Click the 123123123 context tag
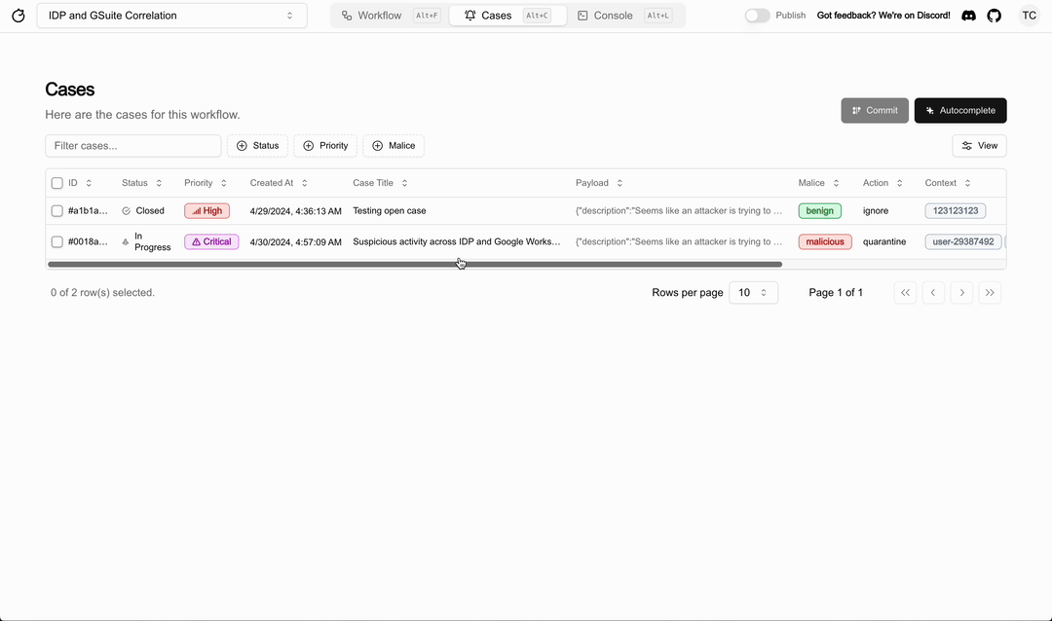The height and width of the screenshot is (621, 1052). coord(956,210)
